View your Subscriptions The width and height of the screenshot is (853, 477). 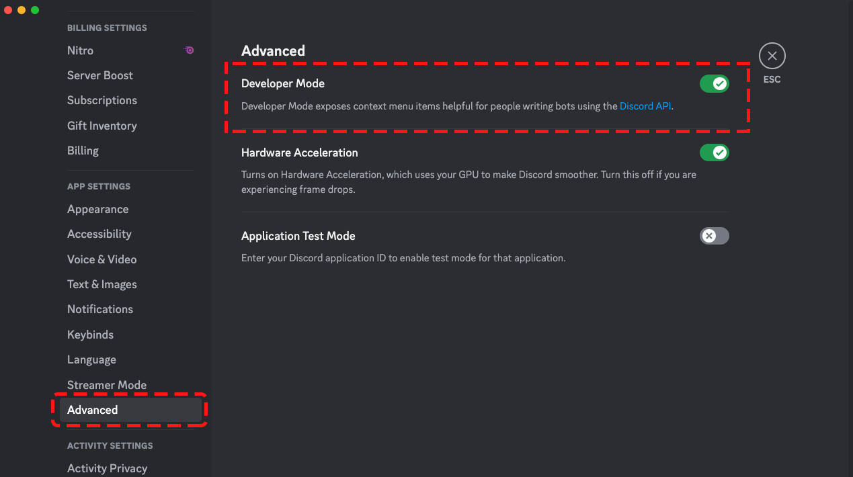tap(101, 100)
